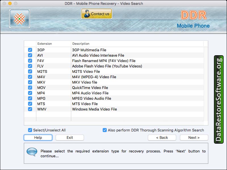Image resolution: width=227 pixels, height=170 pixels.
Task: Click the Description column header
Action: [137, 44]
